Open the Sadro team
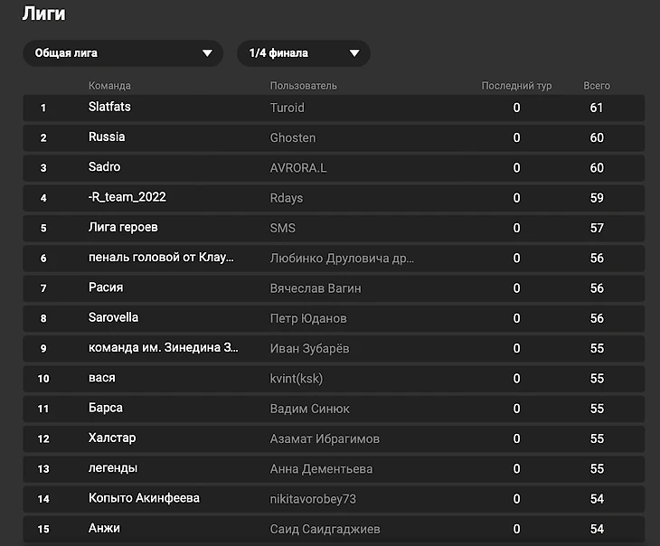 click(x=104, y=167)
